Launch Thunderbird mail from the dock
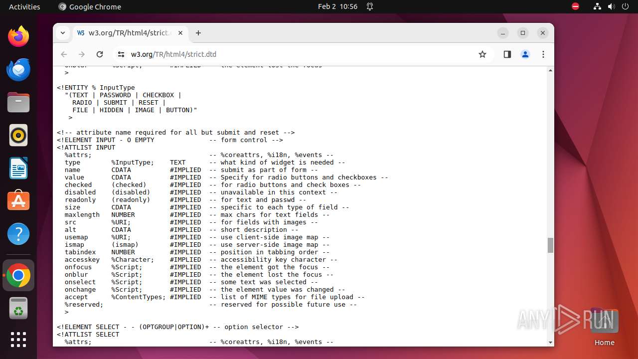 pyautogui.click(x=18, y=69)
